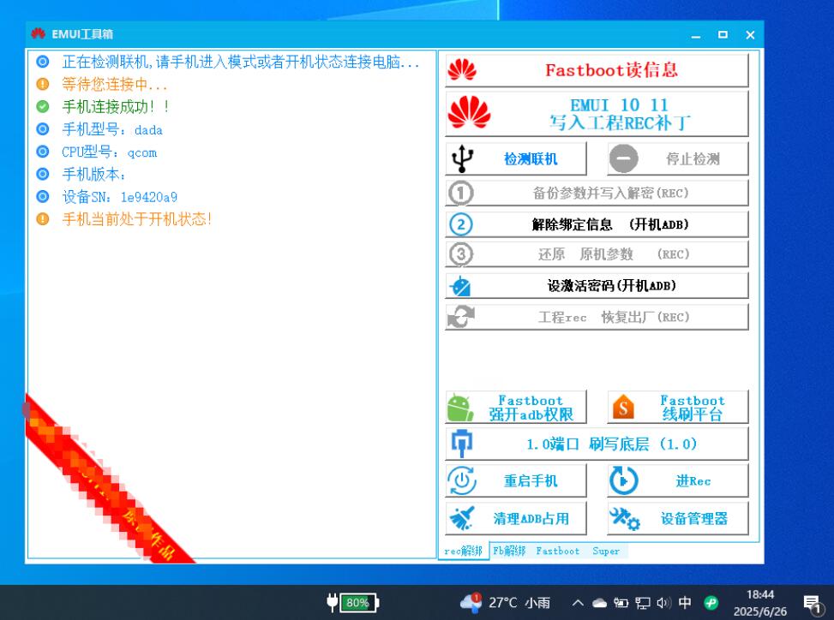Click the wrench-gear icon for 设备管理器

[x=624, y=518]
